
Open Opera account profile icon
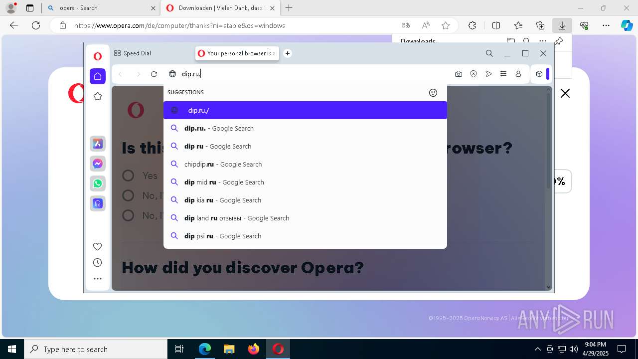518,74
